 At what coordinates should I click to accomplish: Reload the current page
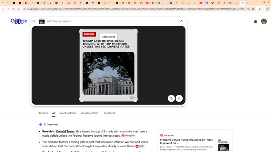(x=13, y=9)
